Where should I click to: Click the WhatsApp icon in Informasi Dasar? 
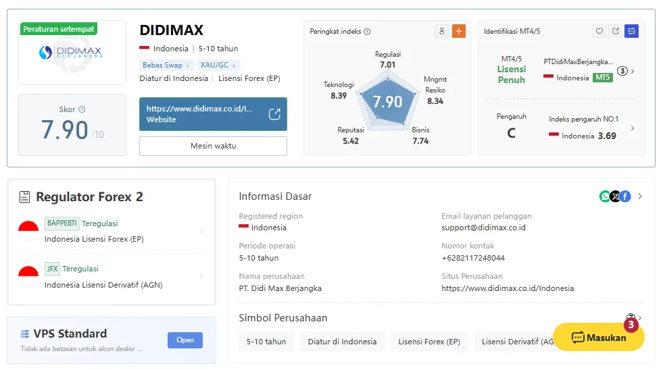[x=605, y=196]
